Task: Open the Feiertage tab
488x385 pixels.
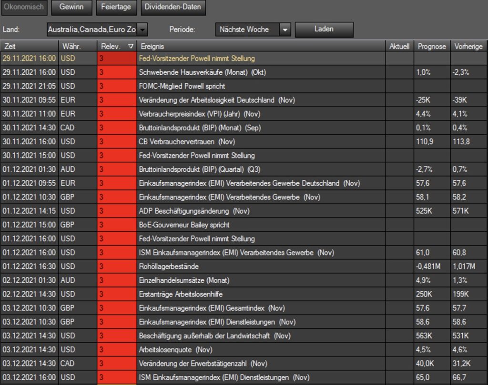Action: click(x=116, y=7)
